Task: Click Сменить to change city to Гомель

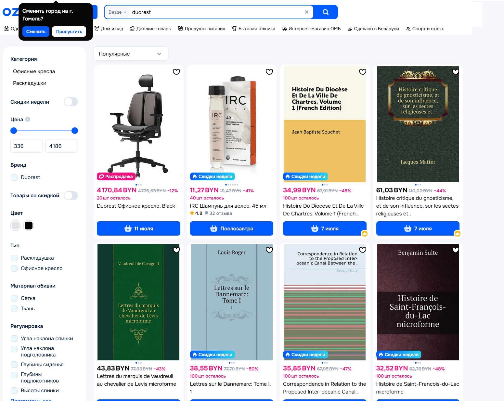Action: tap(36, 32)
